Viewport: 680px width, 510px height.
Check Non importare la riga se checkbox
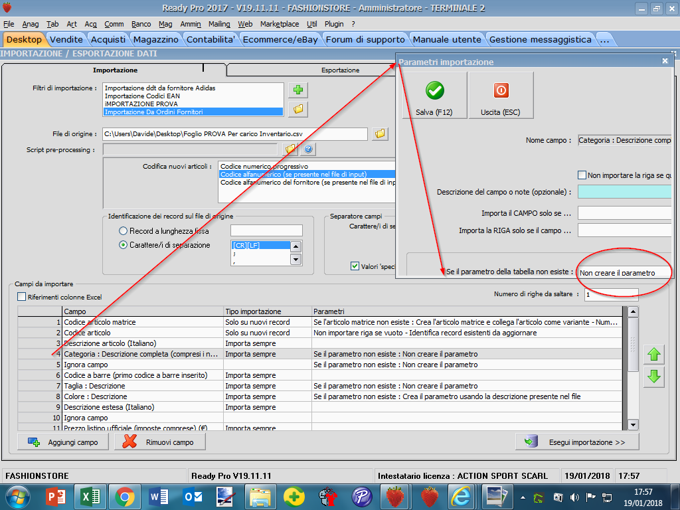click(x=582, y=175)
